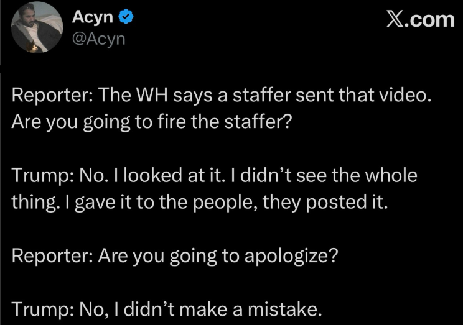Click the first "Trump:" label in the post
The width and height of the screenshot is (463, 325).
tap(43, 176)
